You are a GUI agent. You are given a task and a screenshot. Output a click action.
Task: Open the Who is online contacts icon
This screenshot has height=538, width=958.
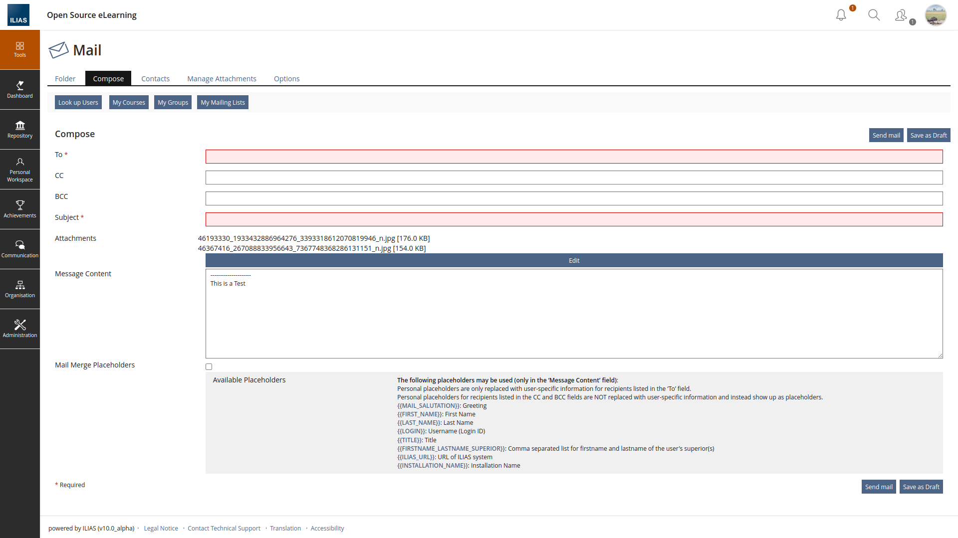point(901,15)
